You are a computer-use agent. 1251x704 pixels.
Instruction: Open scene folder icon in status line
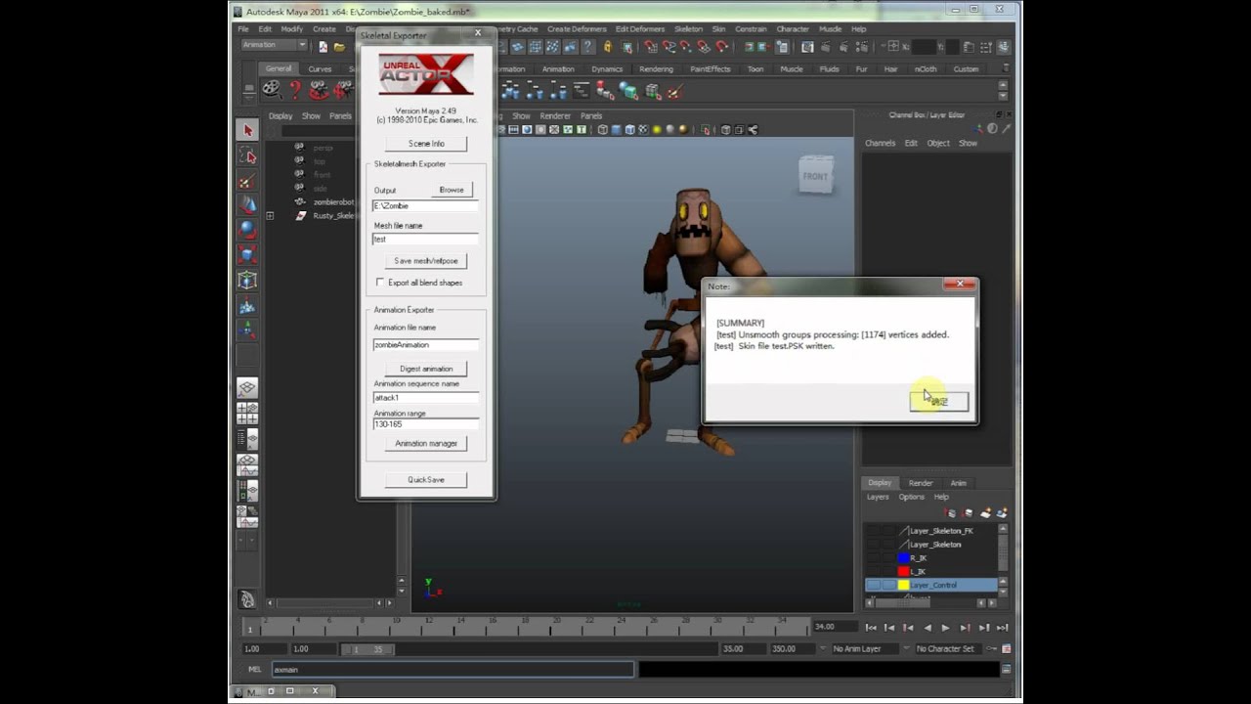[339, 46]
